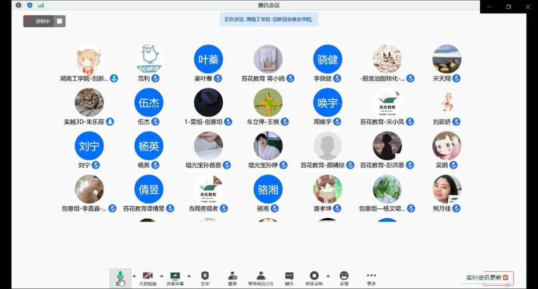Screen dimensions: 538x289
Task: Open the Chat (聊天) window
Action: (x=289, y=277)
